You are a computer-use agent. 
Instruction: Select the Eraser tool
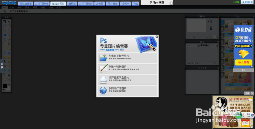(9, 30)
